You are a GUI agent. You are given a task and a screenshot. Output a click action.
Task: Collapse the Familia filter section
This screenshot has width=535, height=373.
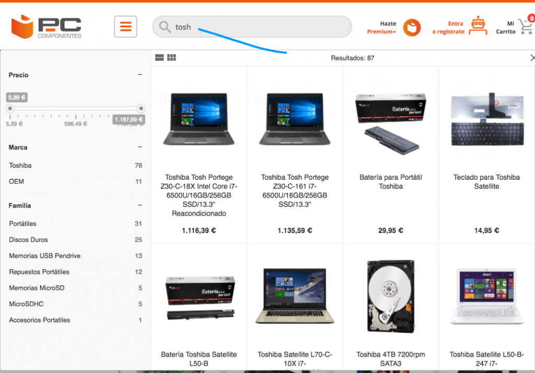point(140,205)
